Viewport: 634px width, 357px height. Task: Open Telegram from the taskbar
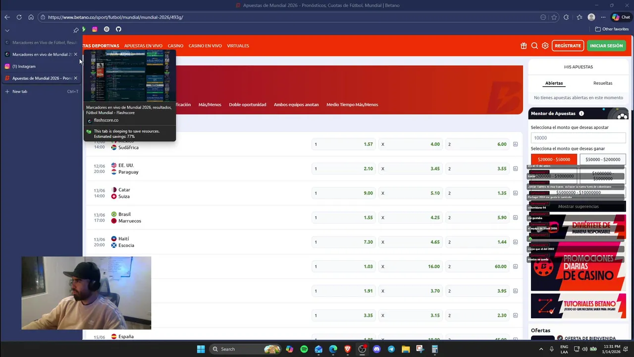[391, 349]
